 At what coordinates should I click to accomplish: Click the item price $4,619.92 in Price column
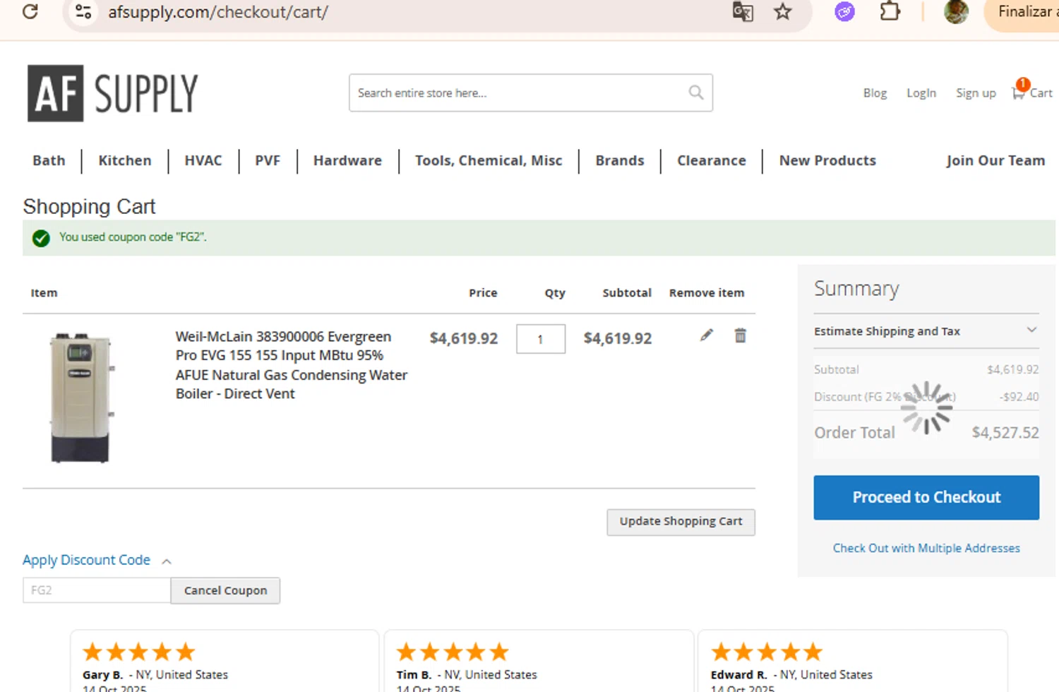pyautogui.click(x=464, y=339)
